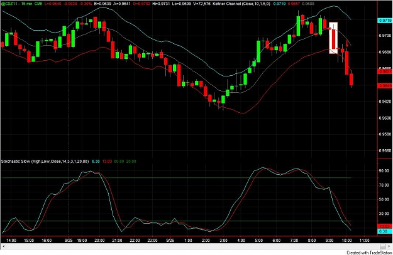
Task: Click the 2:00 time axis label
Action: coord(206,241)
